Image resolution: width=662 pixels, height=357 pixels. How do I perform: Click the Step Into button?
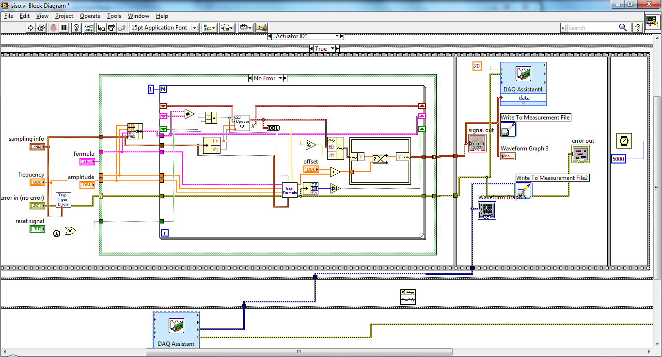point(101,28)
